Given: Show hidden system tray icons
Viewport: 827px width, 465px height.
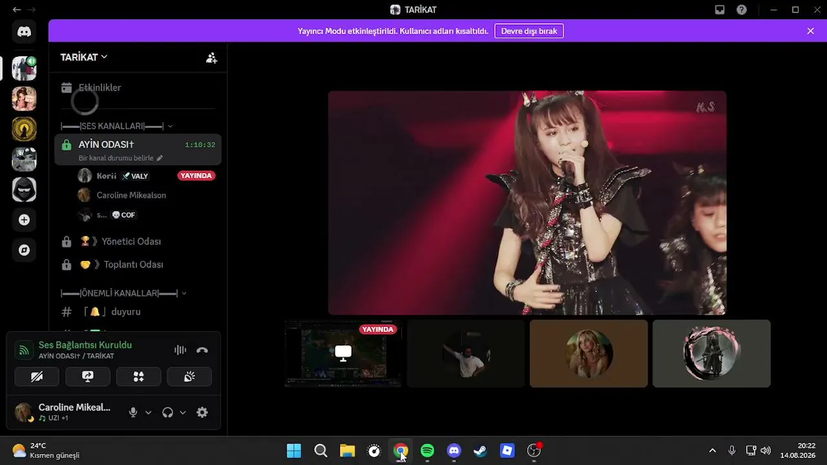Looking at the screenshot, I should (x=713, y=451).
